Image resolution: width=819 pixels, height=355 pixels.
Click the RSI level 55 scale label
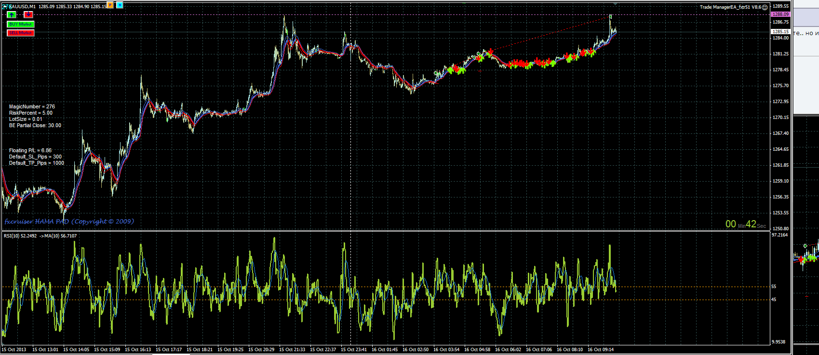(x=774, y=287)
